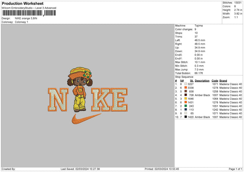Click the 'N#' column header

pyautogui.click(x=182, y=81)
